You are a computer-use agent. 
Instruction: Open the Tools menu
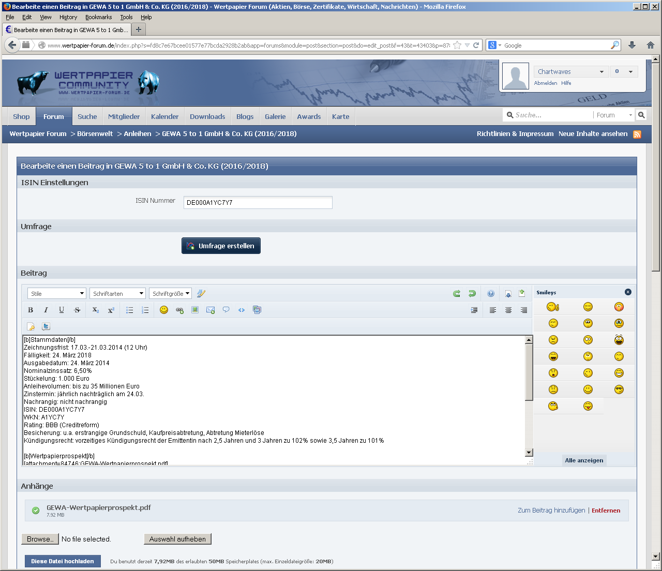click(x=126, y=17)
